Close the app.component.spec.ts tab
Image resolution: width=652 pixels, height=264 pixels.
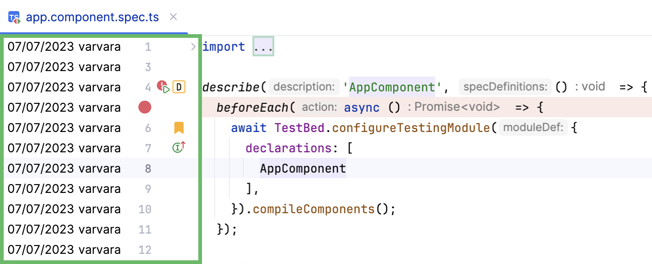pyautogui.click(x=173, y=17)
